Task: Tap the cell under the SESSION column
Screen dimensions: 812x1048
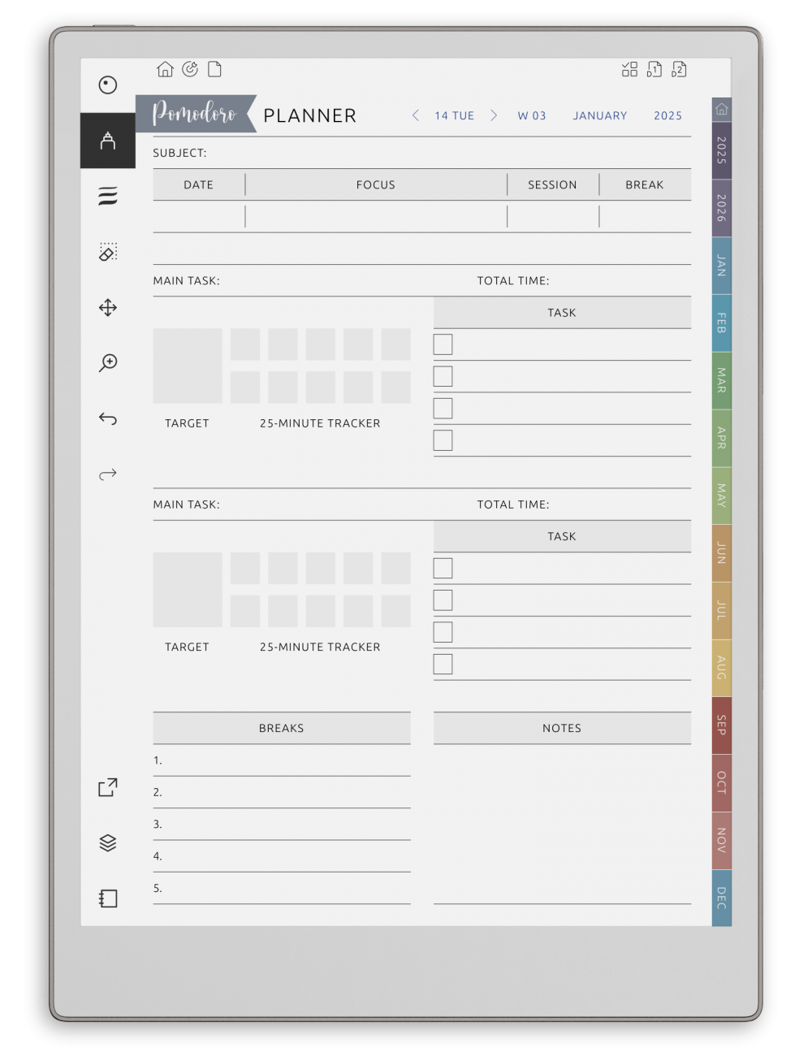Action: (x=553, y=217)
